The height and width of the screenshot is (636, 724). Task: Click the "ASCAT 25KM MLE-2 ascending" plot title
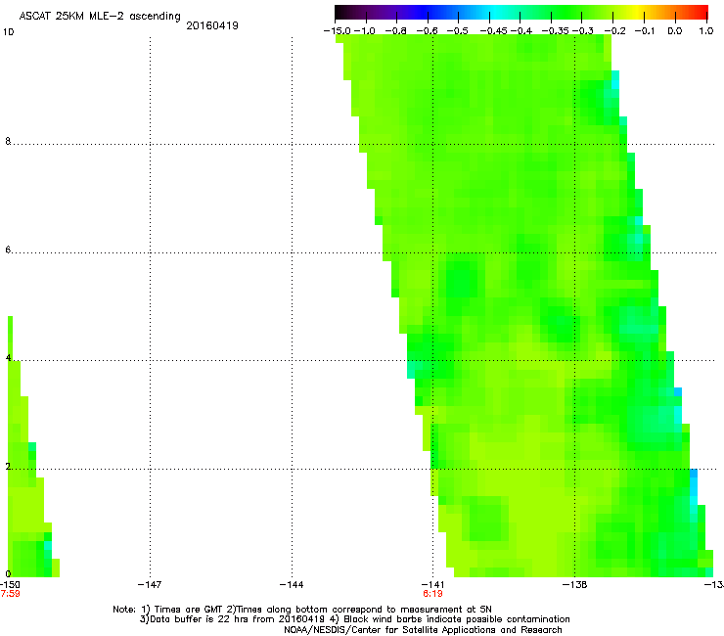(x=100, y=16)
